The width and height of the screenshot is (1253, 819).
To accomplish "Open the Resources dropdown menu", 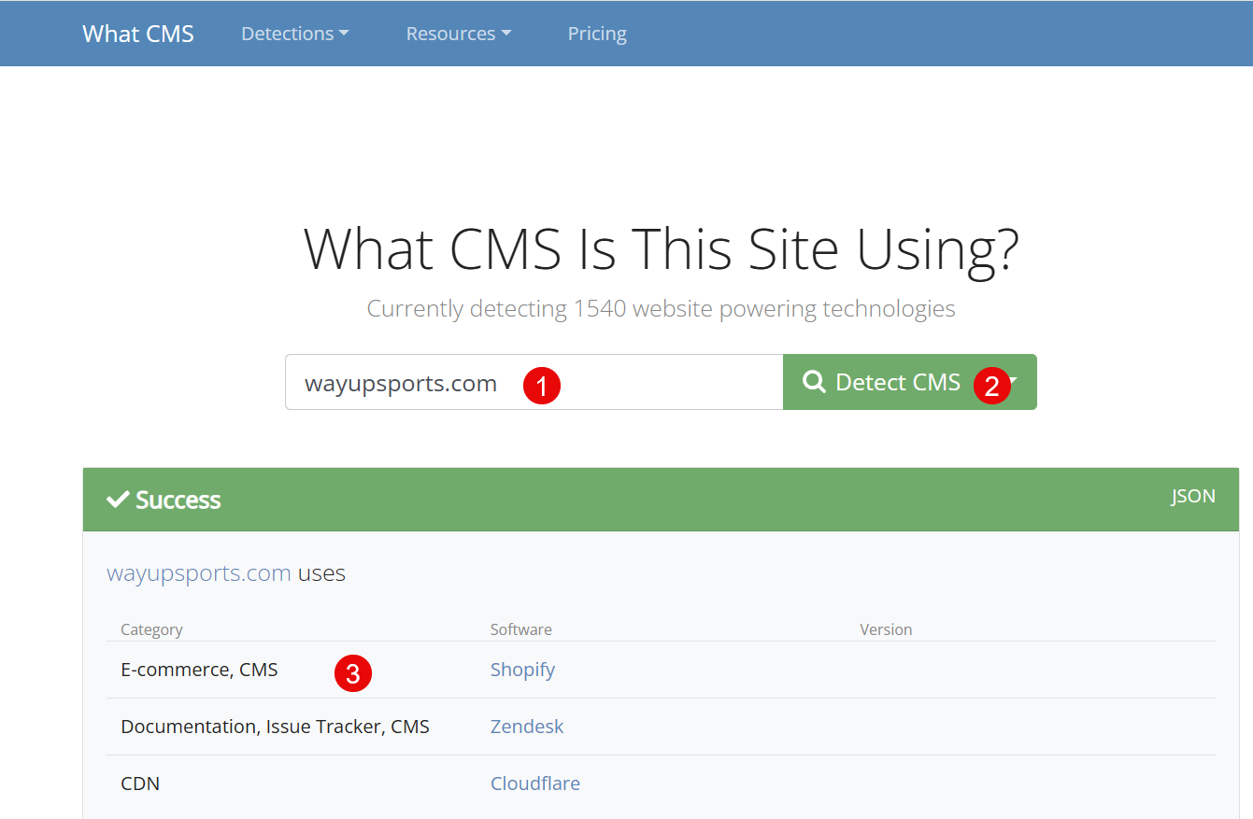I will [x=458, y=34].
